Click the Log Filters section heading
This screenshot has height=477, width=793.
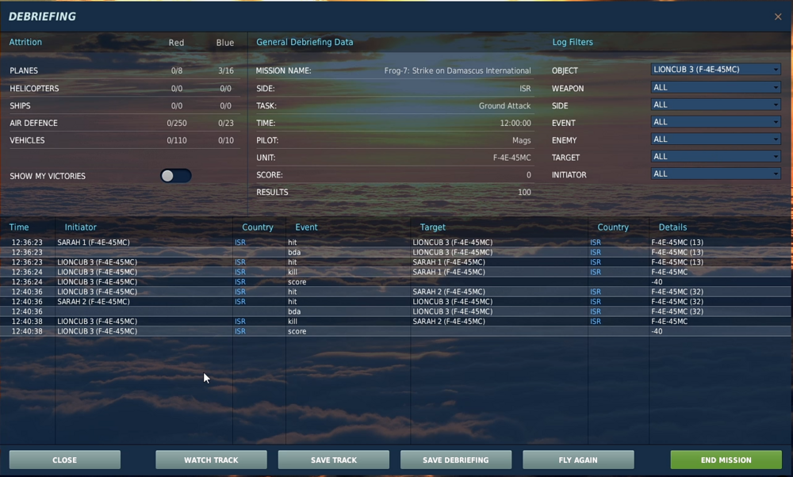click(573, 42)
